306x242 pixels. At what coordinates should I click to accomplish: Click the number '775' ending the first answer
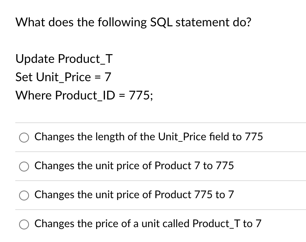pyautogui.click(x=254, y=136)
